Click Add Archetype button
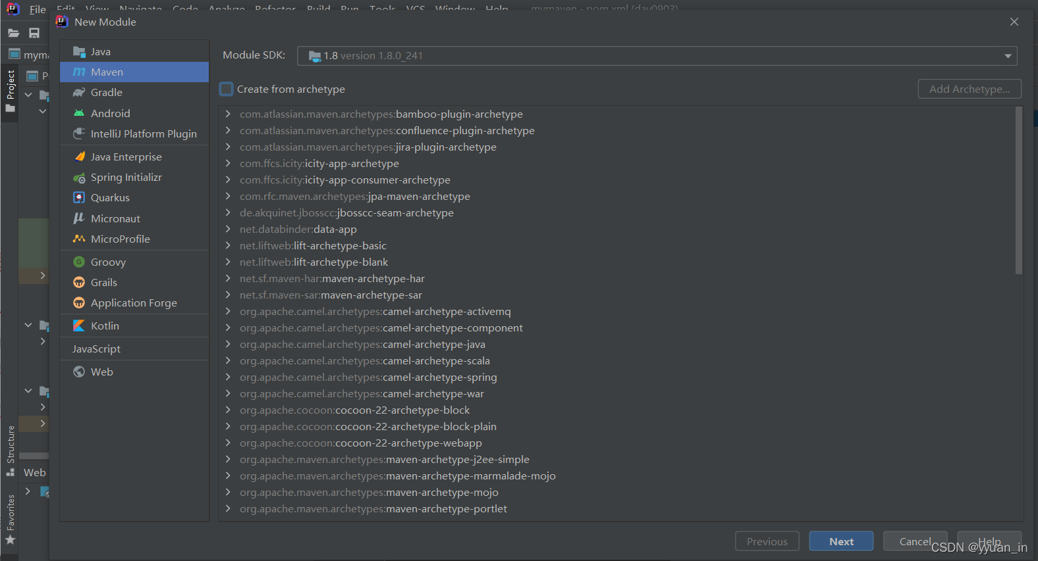The height and width of the screenshot is (561, 1038). coord(970,89)
